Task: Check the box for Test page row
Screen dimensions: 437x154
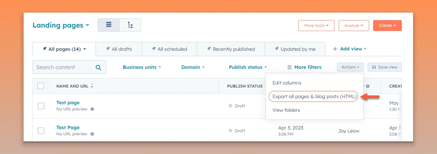Action: 41,106
